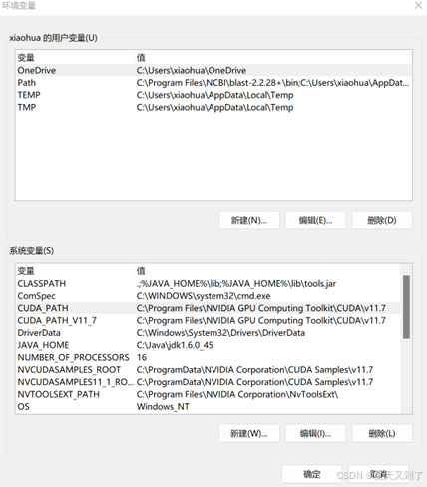
Task: Select the OneDrive user variable row
Action: click(213, 70)
